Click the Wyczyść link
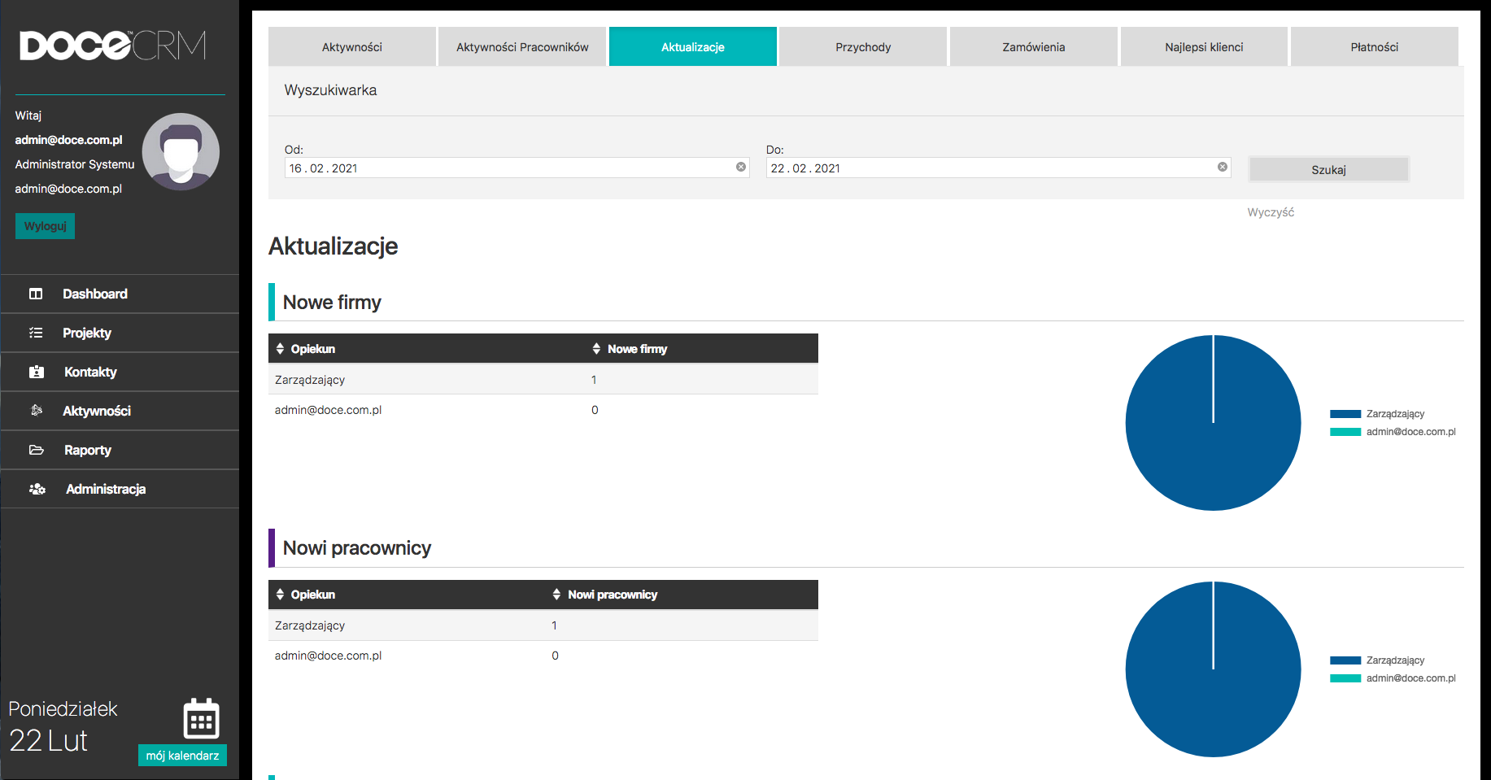This screenshot has width=1491, height=780. [x=1271, y=212]
